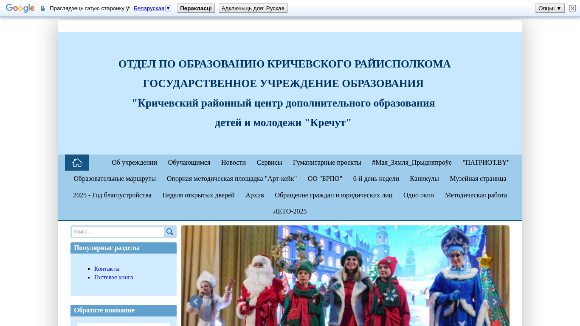Click Адключыць для: Руская button
The width and height of the screenshot is (580, 326).
[253, 8]
